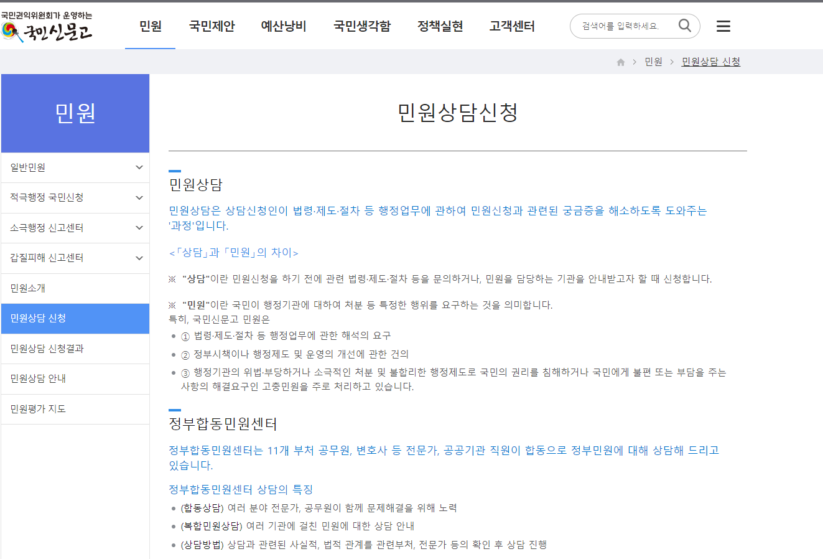The height and width of the screenshot is (559, 823).
Task: Open the 예산낭비 menu
Action: (284, 26)
